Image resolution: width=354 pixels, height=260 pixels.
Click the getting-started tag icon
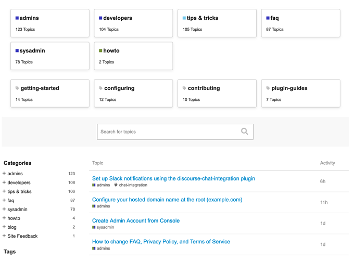(17, 88)
